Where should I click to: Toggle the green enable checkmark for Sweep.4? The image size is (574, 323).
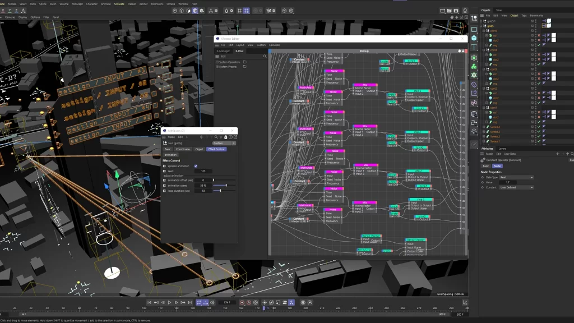click(x=539, y=127)
